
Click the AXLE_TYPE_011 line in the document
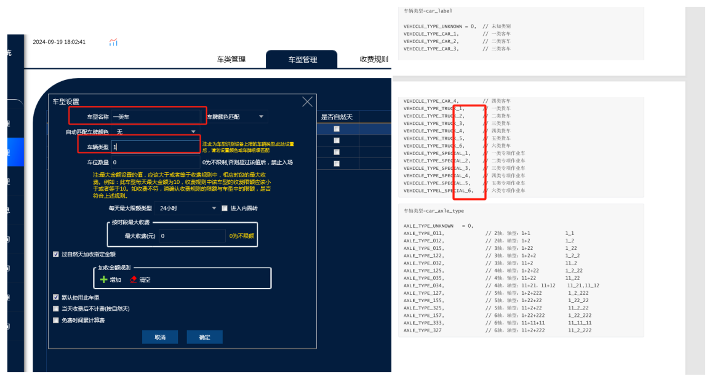click(x=489, y=233)
